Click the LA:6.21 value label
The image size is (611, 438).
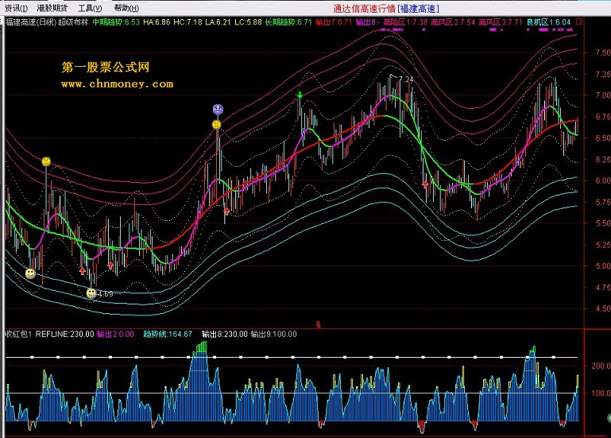coord(218,21)
